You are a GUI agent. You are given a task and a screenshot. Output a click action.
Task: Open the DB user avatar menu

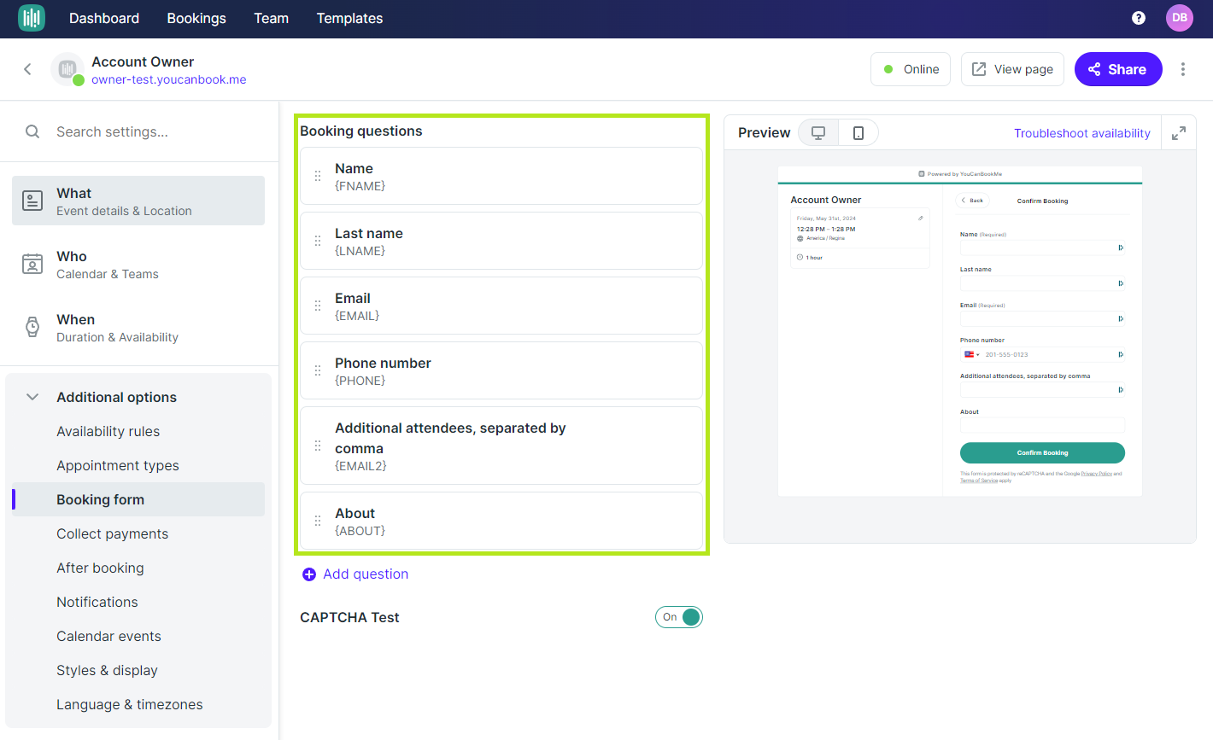[1179, 18]
